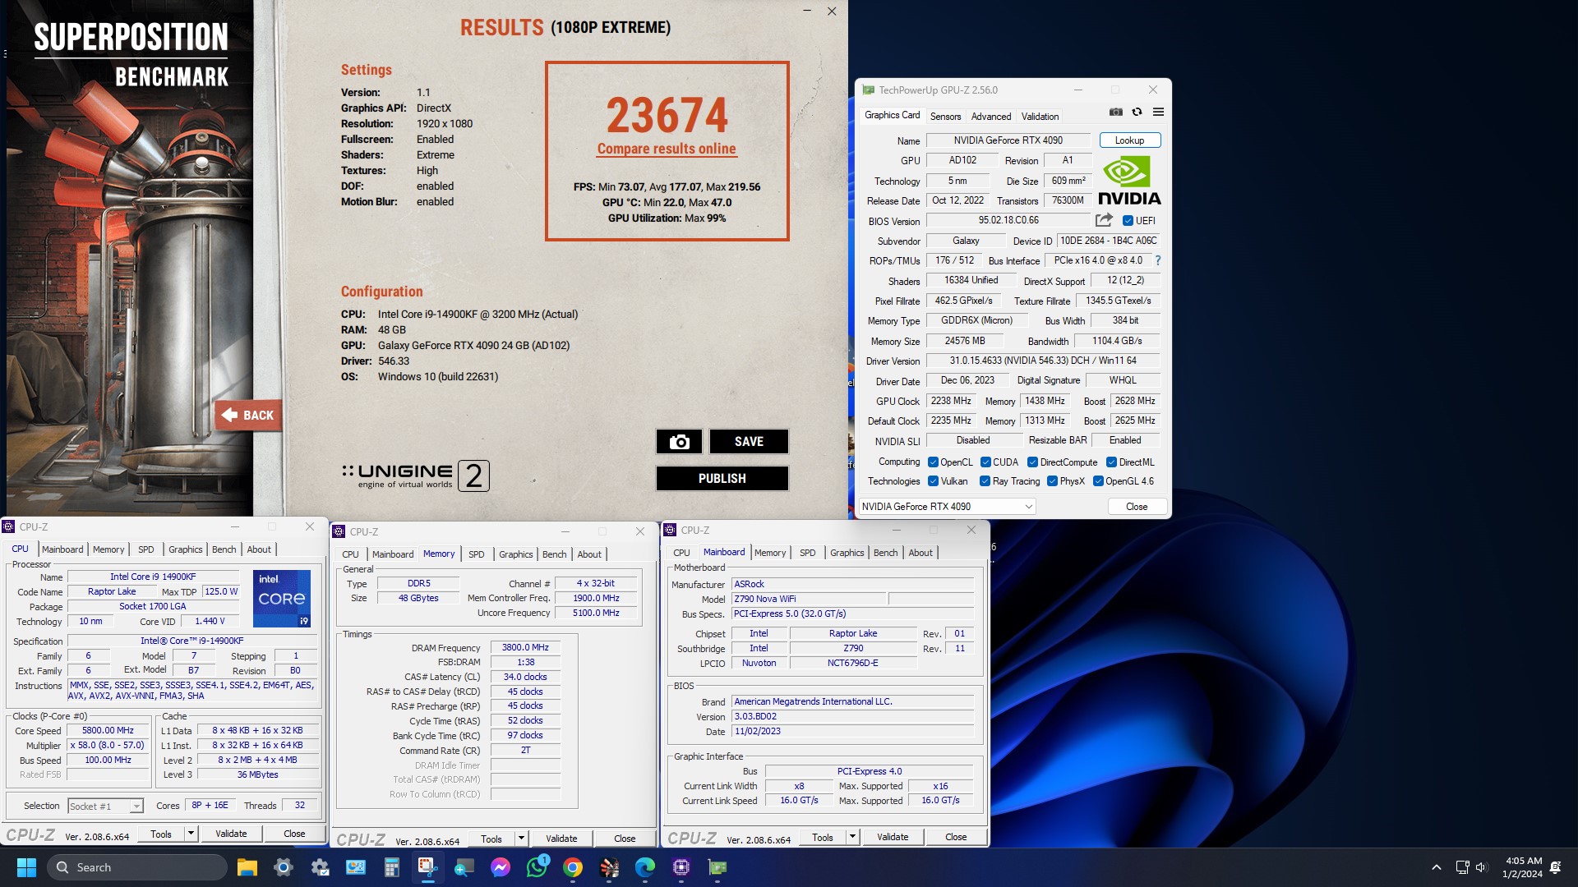1578x887 pixels.
Task: Click the screenshot camera icon in Superposition
Action: pyautogui.click(x=679, y=442)
